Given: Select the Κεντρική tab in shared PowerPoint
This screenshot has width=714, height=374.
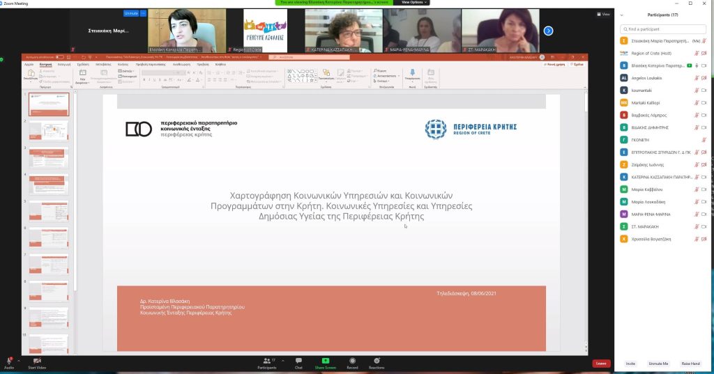Looking at the screenshot, I should coord(45,65).
